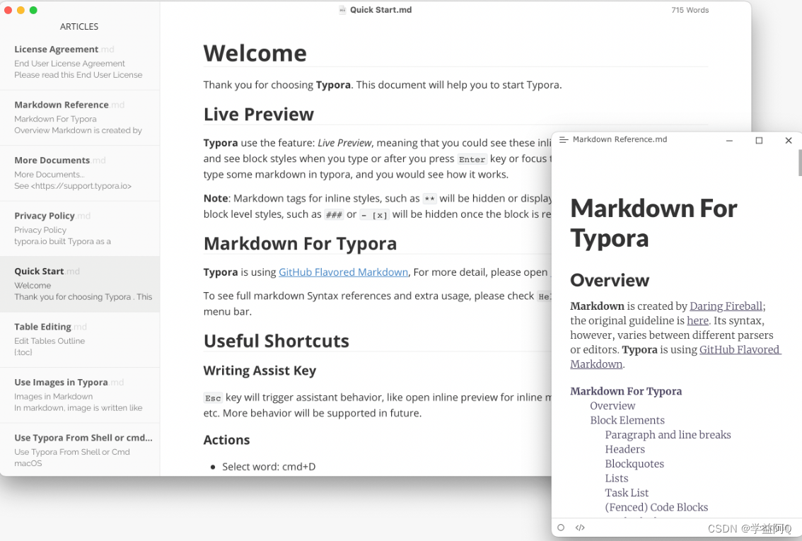The width and height of the screenshot is (802, 541).
Task: Jump to Headers TOC entry
Action: coord(624,450)
